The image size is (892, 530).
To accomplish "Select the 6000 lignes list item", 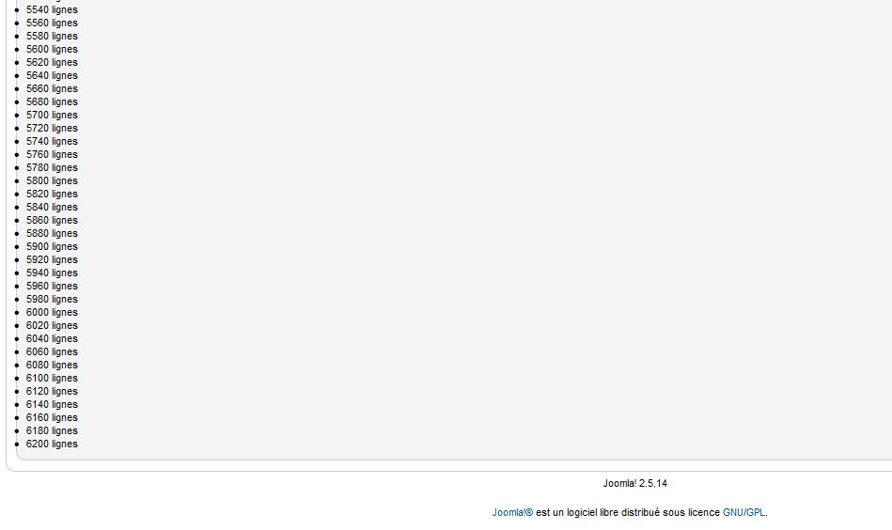I will 52,312.
